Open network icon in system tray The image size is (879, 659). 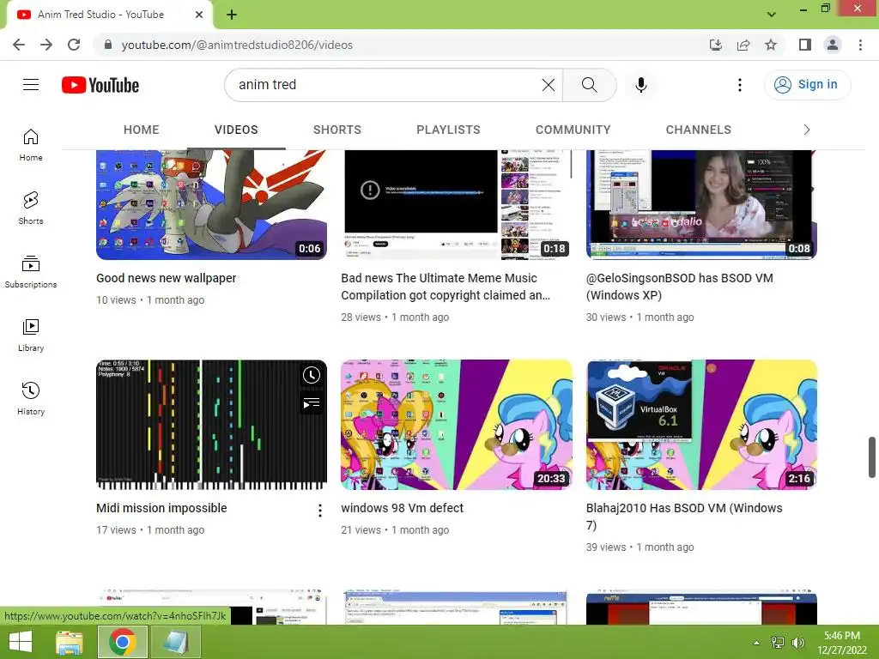click(778, 643)
